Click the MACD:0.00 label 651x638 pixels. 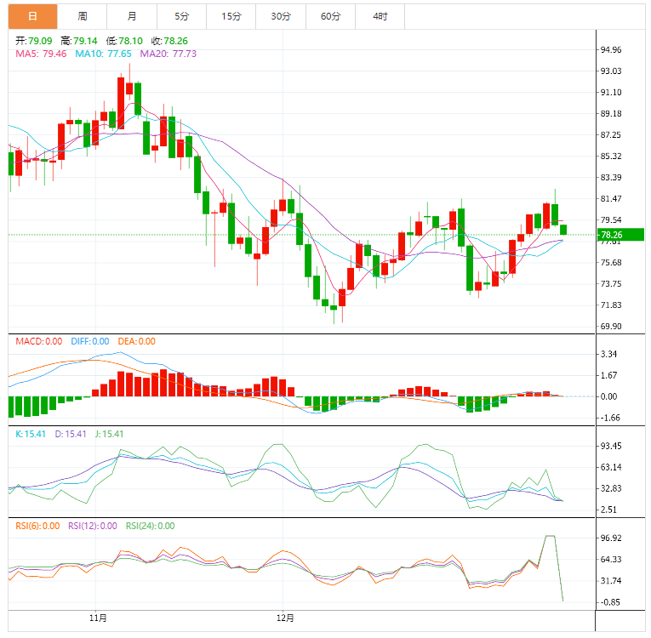pos(39,341)
